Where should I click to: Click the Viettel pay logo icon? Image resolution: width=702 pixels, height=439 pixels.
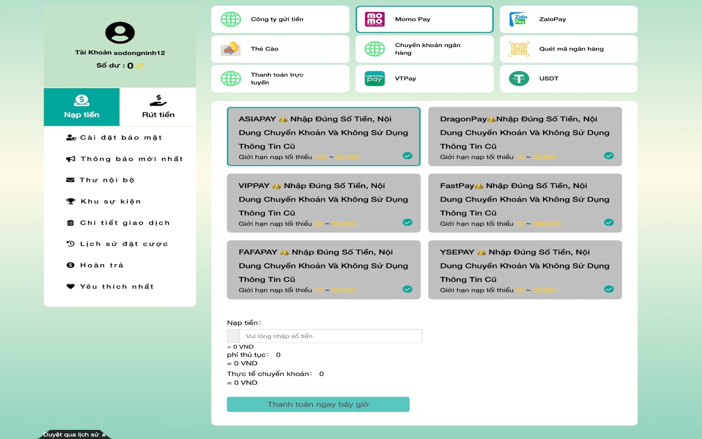375,79
